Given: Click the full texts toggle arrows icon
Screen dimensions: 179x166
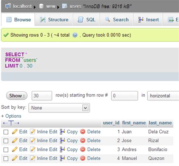Looking at the screenshot, I should click(x=11, y=123).
